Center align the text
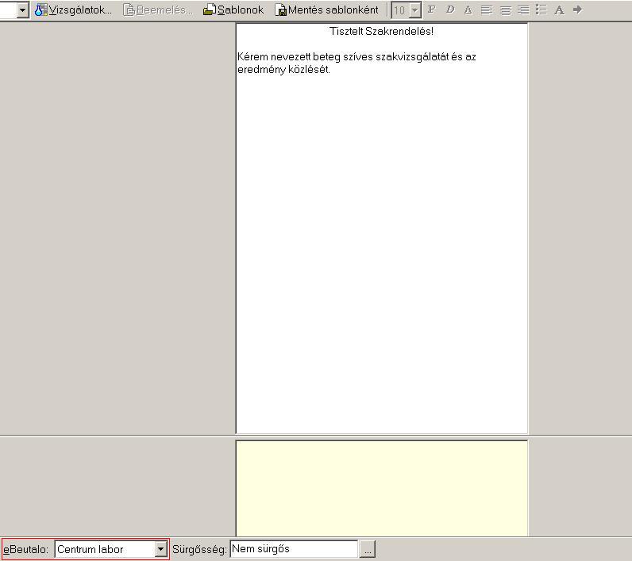 tap(505, 10)
